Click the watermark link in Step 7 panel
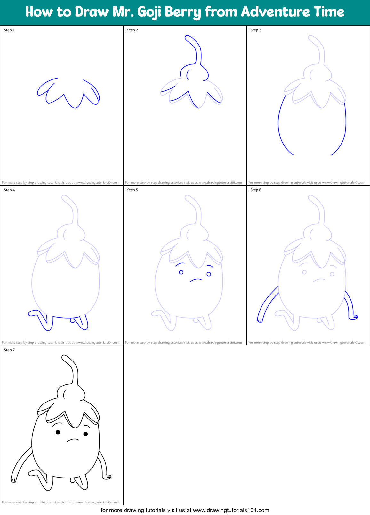This screenshot has height=515, width=370. pyautogui.click(x=60, y=502)
